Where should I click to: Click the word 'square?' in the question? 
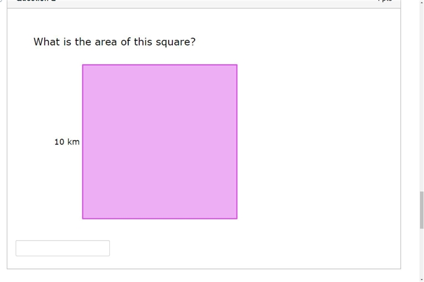(175, 43)
